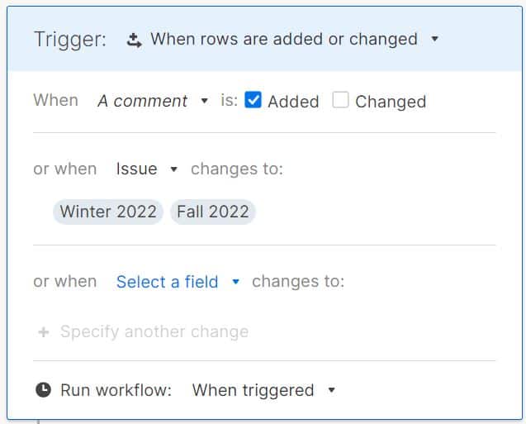Image resolution: width=526 pixels, height=424 pixels.
Task: Click the empty area right of Fall 2022
Action: click(x=372, y=212)
